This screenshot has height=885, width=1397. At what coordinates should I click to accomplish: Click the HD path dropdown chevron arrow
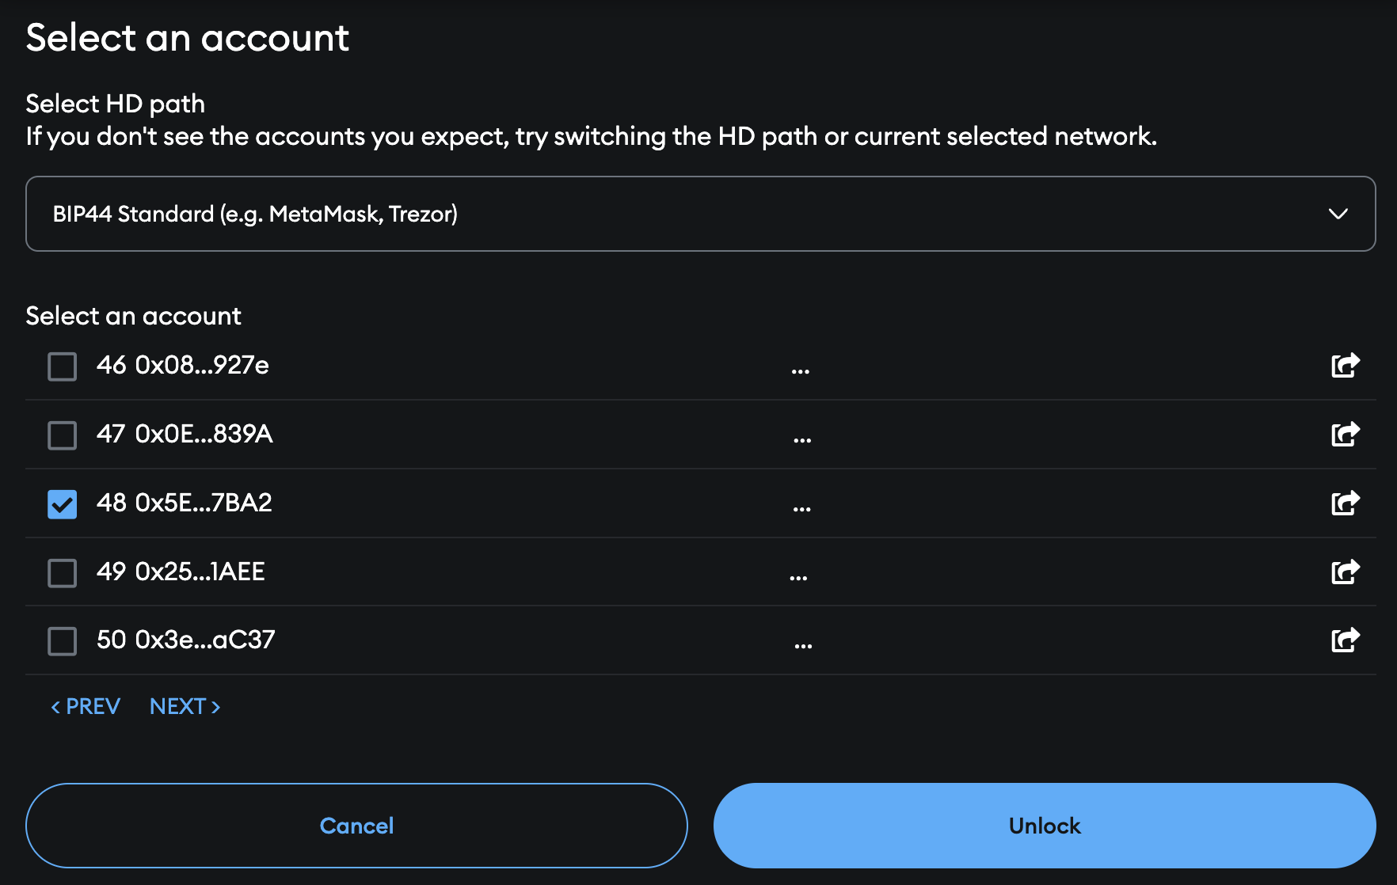click(x=1338, y=214)
